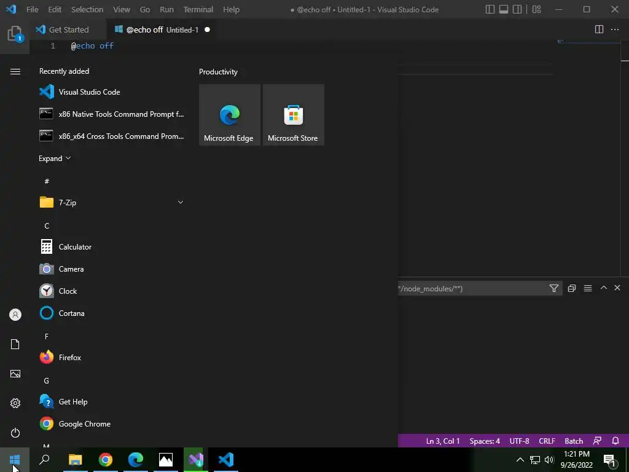The image size is (629, 472).
Task: Open the Selection menu
Action: click(87, 9)
